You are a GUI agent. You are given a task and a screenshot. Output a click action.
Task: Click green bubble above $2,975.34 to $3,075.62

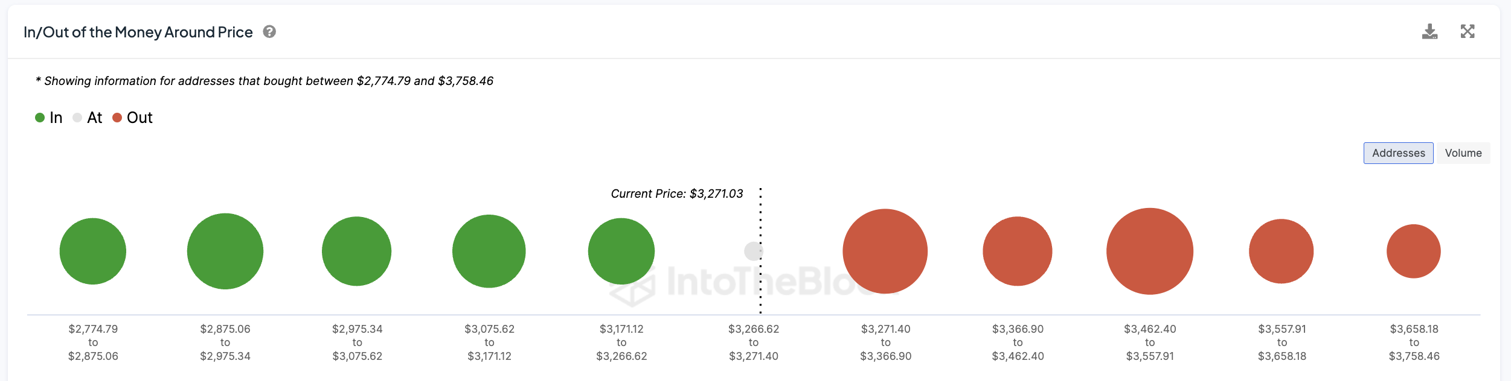point(357,251)
